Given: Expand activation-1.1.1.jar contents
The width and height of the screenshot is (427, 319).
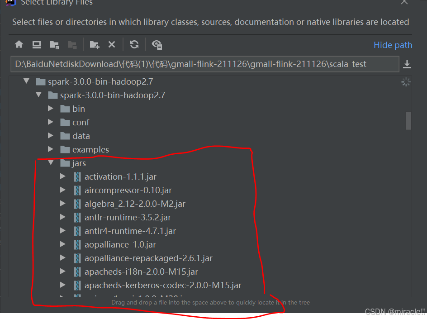Looking at the screenshot, I should [63, 176].
